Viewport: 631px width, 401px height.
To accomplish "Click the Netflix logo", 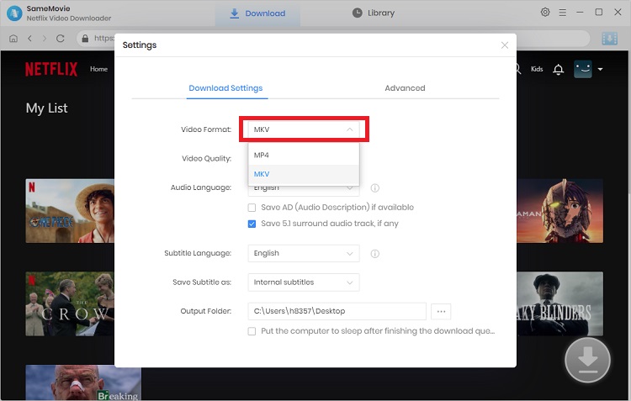I will point(51,69).
